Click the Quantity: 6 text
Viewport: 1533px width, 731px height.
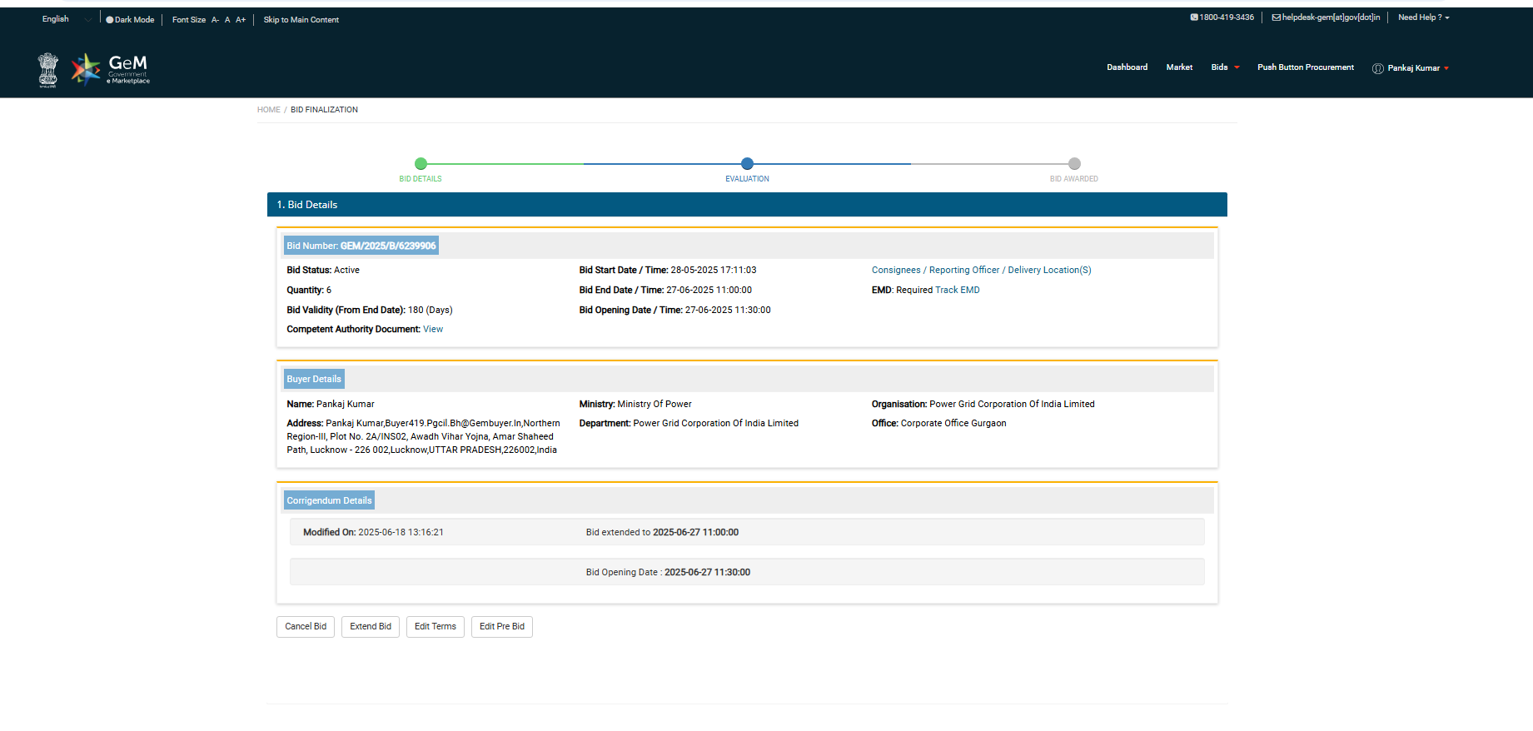pos(309,291)
